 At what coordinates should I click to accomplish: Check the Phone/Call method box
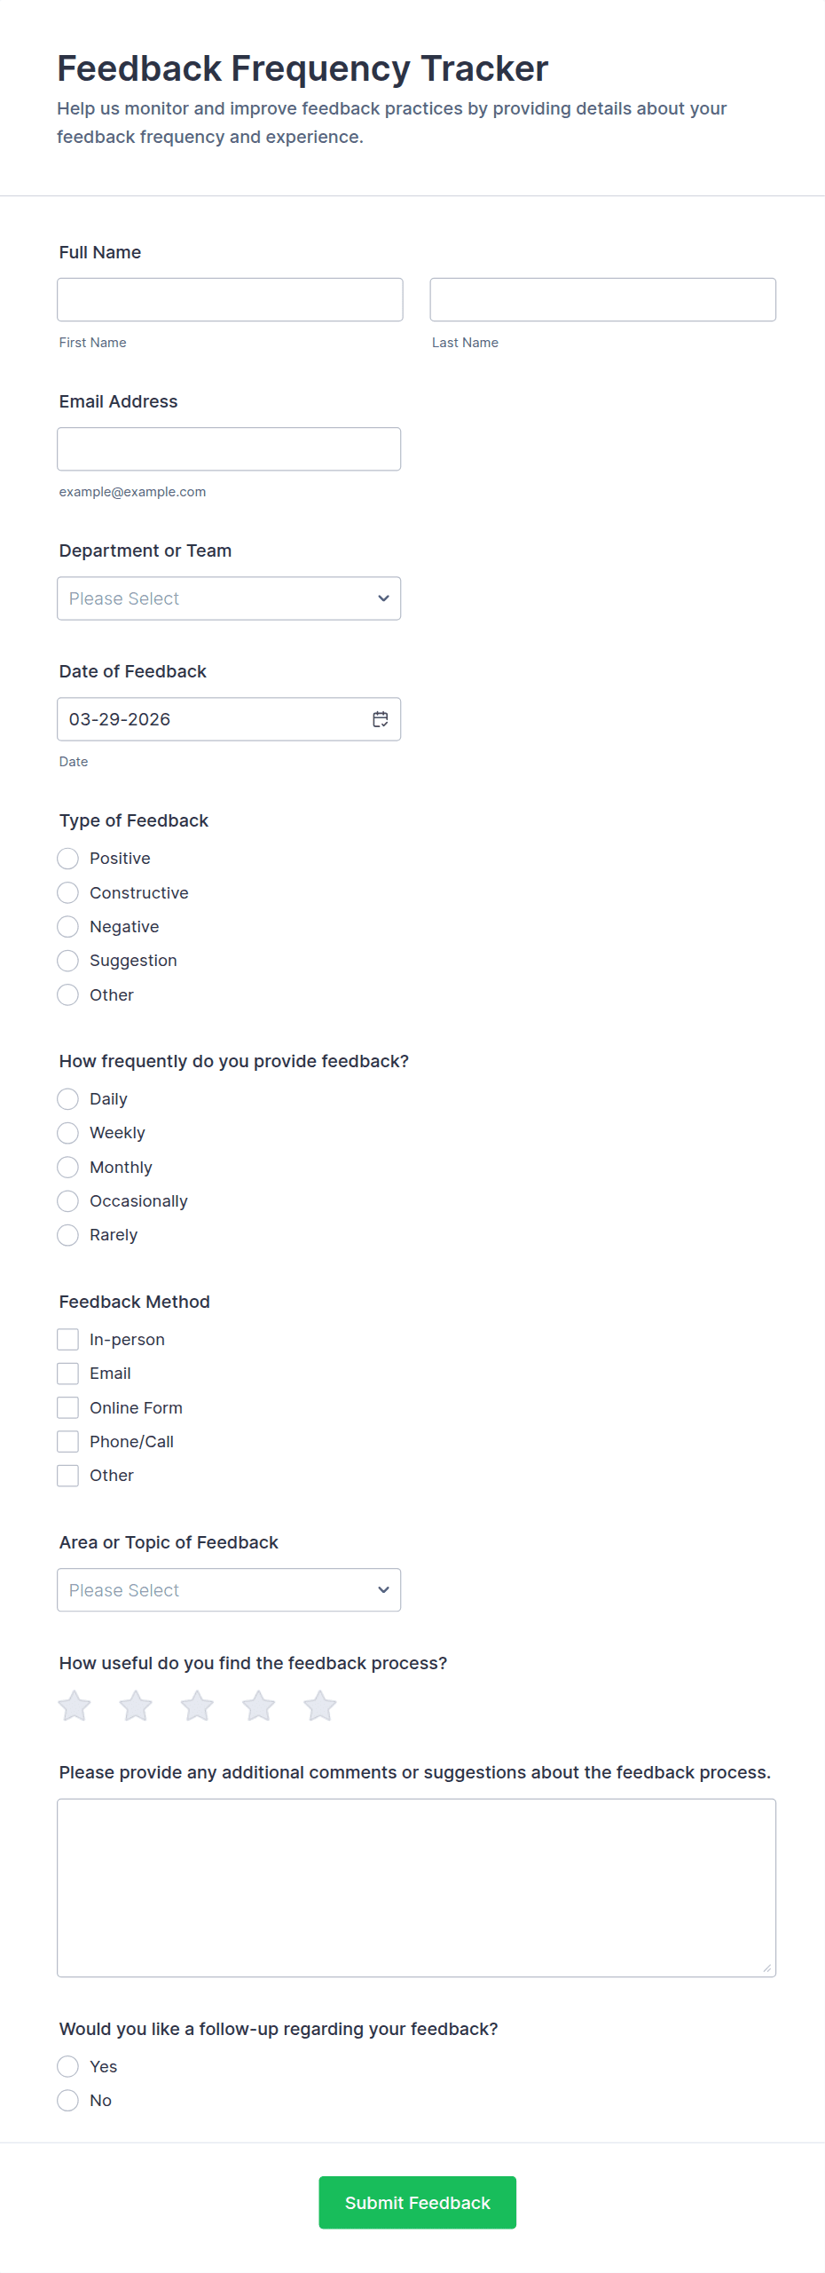tap(68, 1441)
